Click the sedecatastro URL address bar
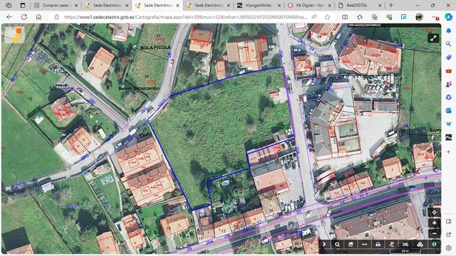This screenshot has width=456, height=256. (x=185, y=17)
